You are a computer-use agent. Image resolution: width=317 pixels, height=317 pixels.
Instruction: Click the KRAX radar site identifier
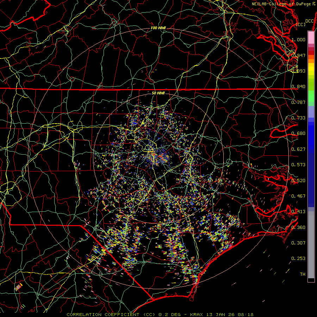pyautogui.click(x=197, y=315)
